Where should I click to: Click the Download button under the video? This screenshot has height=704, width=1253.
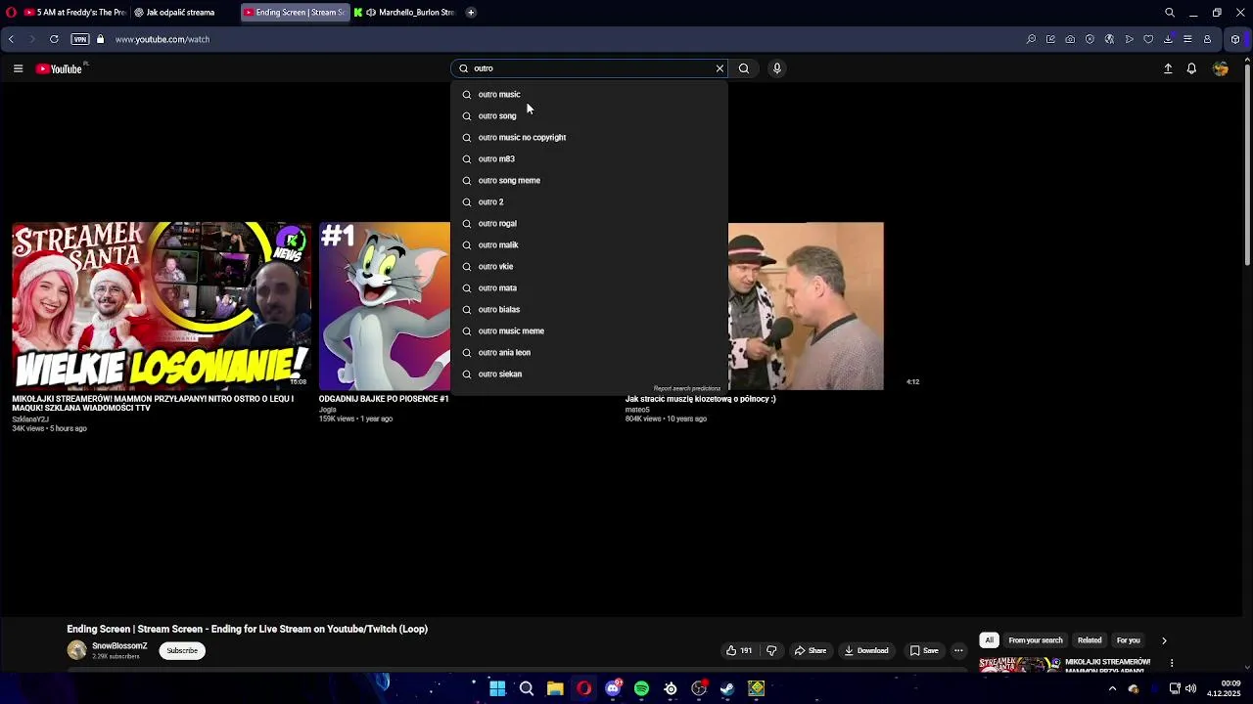pos(866,650)
